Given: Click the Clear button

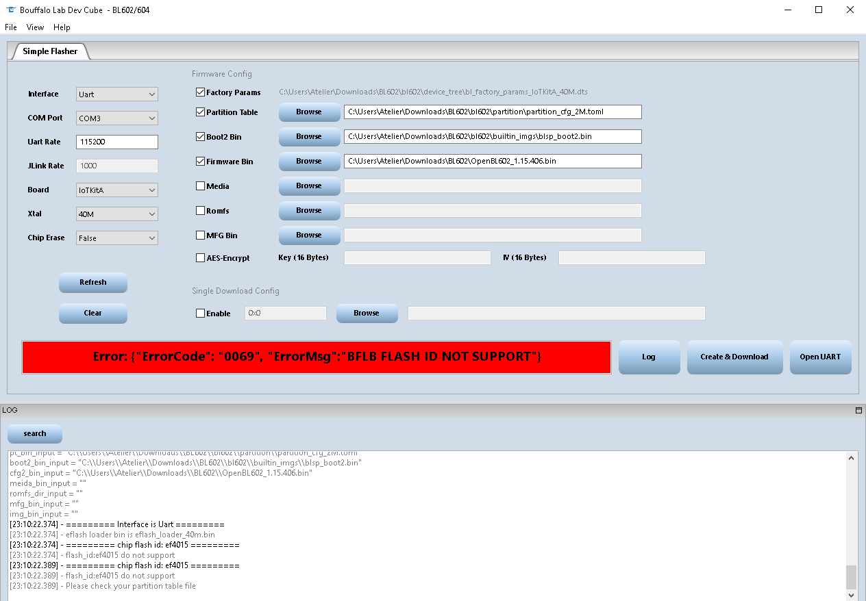Looking at the screenshot, I should click(93, 314).
